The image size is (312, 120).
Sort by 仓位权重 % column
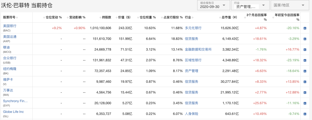tap(146, 17)
